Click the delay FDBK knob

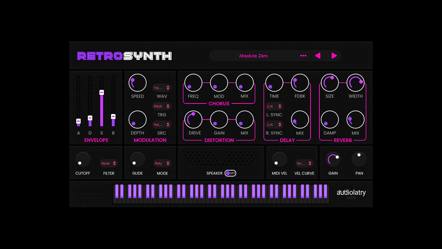(x=300, y=82)
